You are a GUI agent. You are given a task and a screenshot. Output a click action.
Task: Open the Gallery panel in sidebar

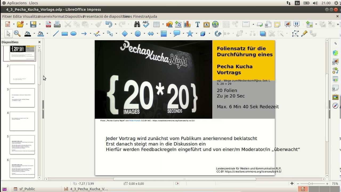coord(335,97)
